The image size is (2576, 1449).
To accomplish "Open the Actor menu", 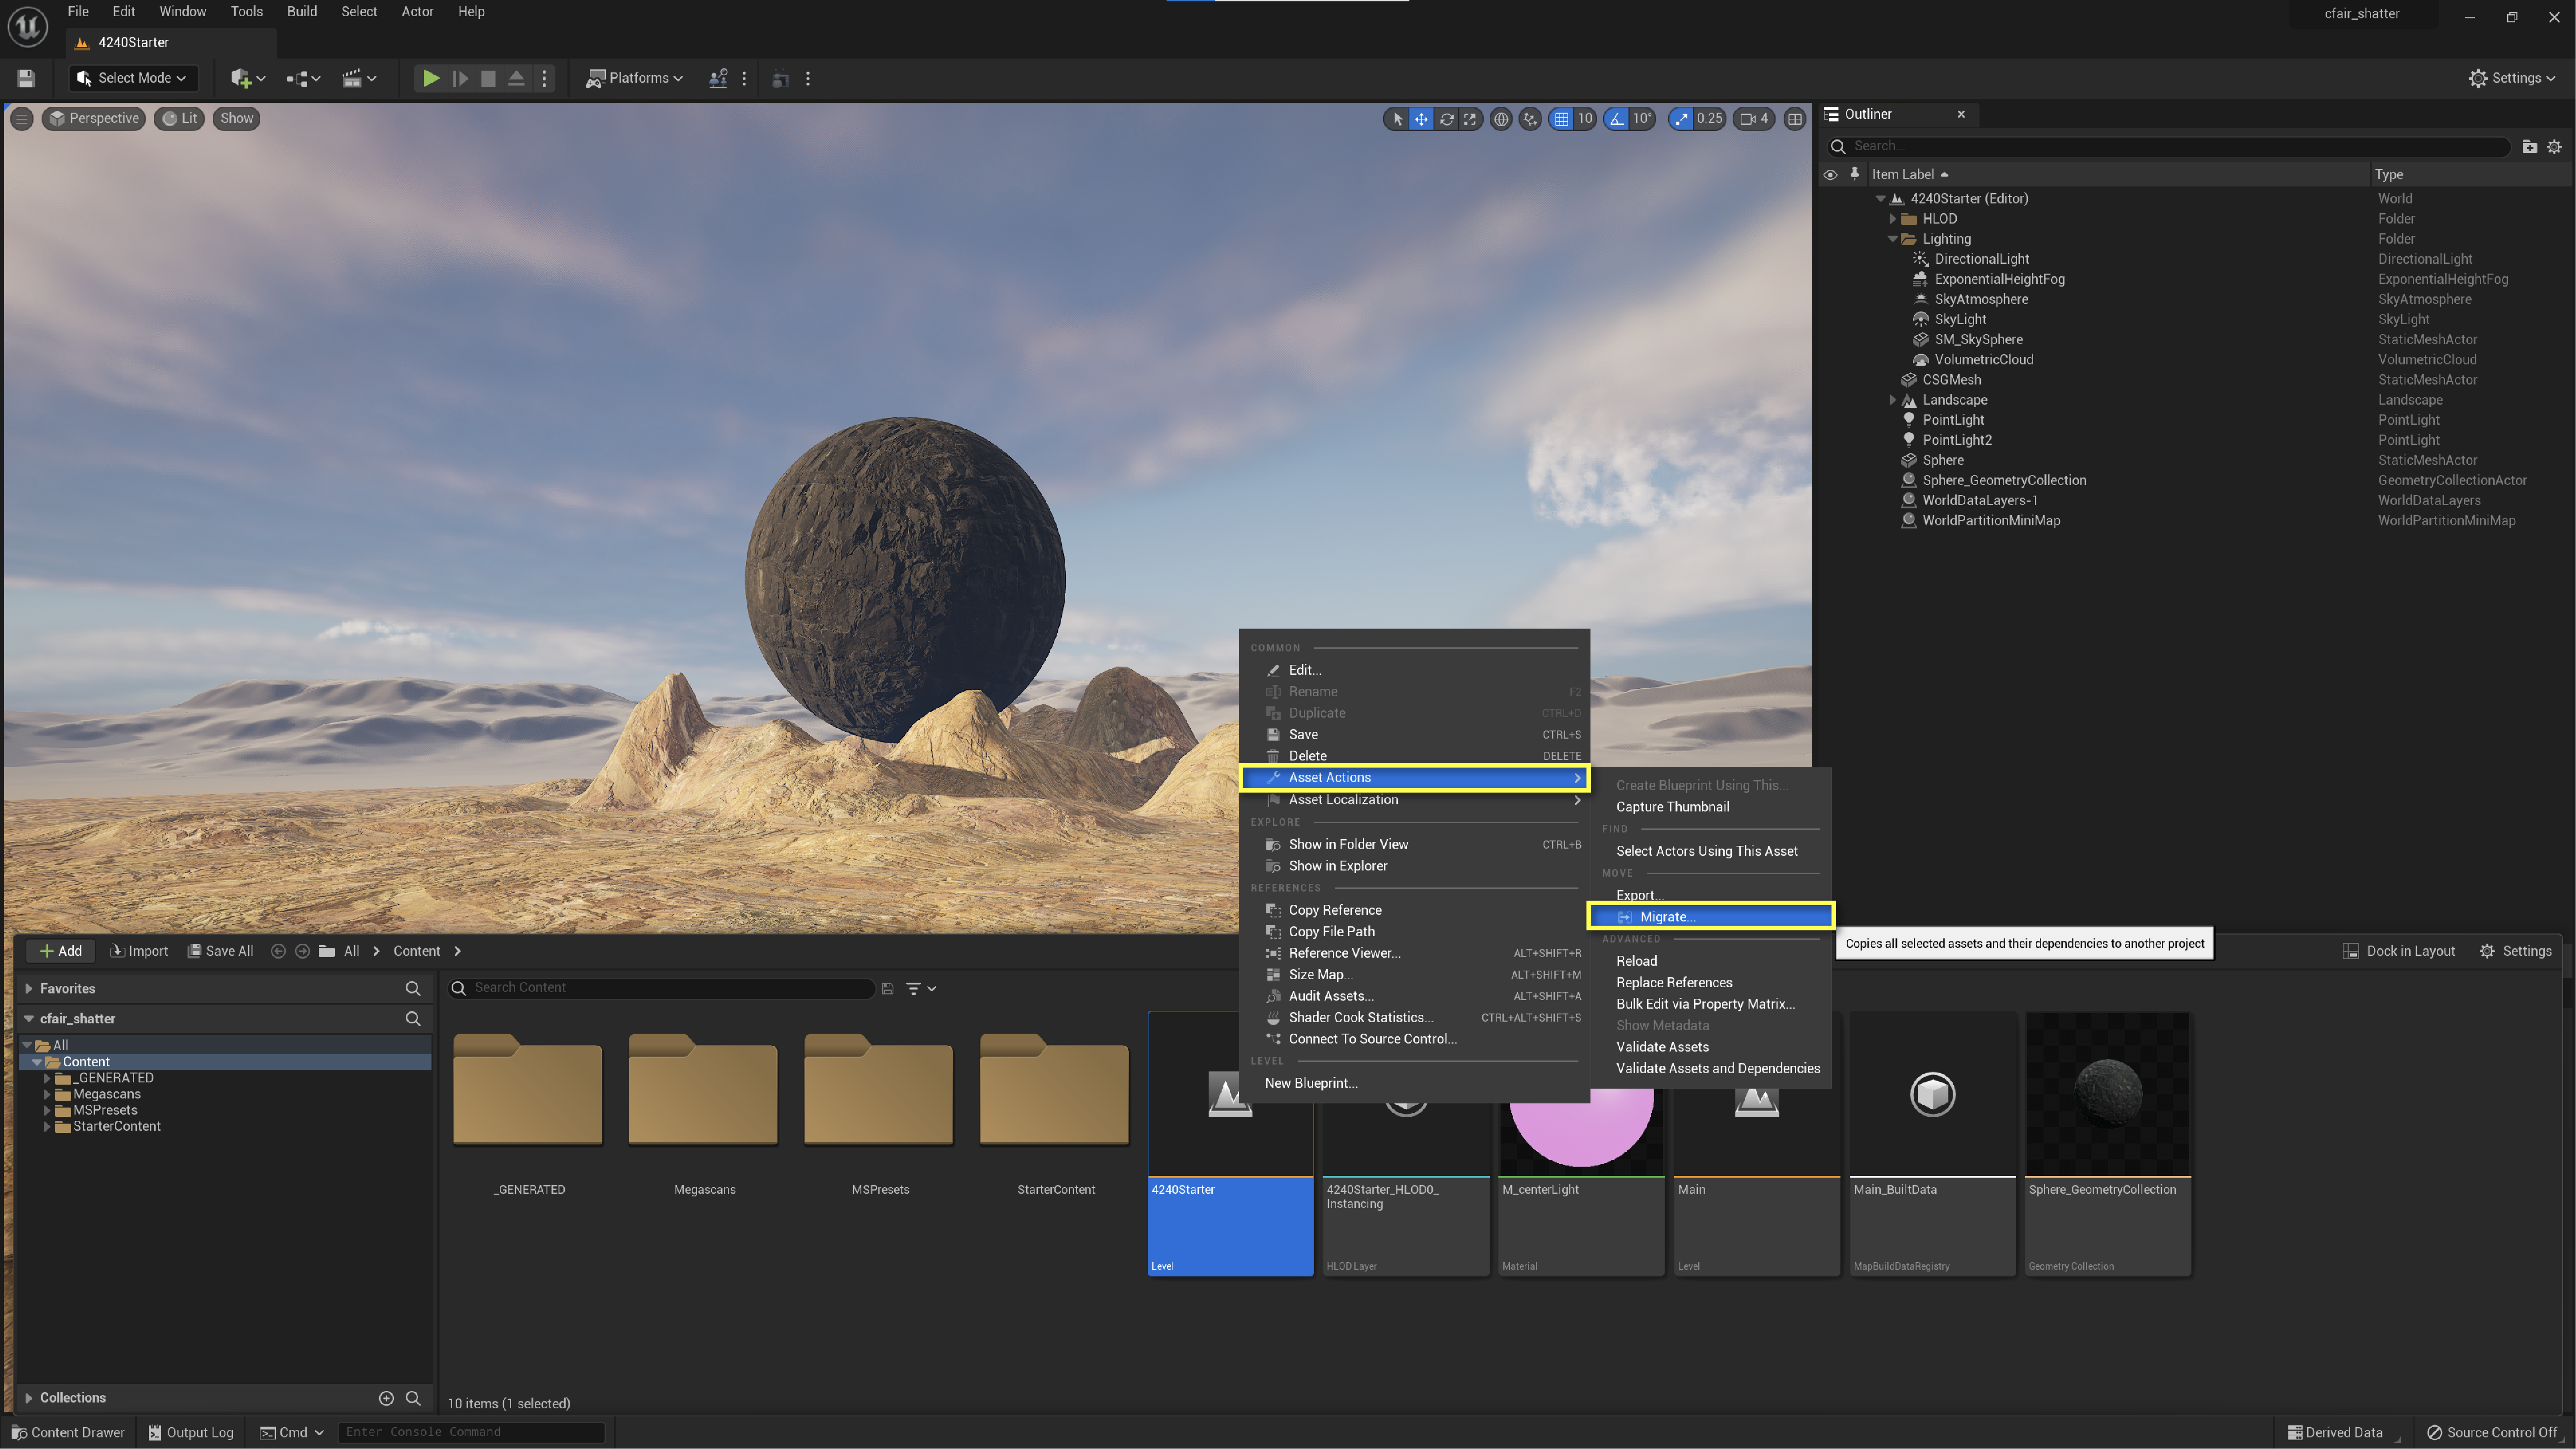I will (418, 12).
